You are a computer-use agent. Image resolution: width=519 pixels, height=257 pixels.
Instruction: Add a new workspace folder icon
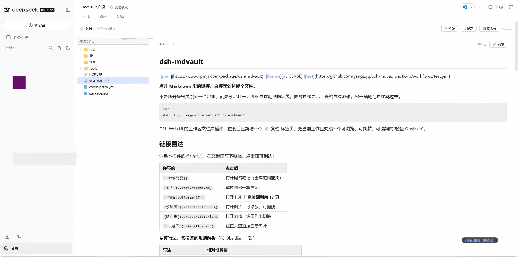(x=68, y=48)
